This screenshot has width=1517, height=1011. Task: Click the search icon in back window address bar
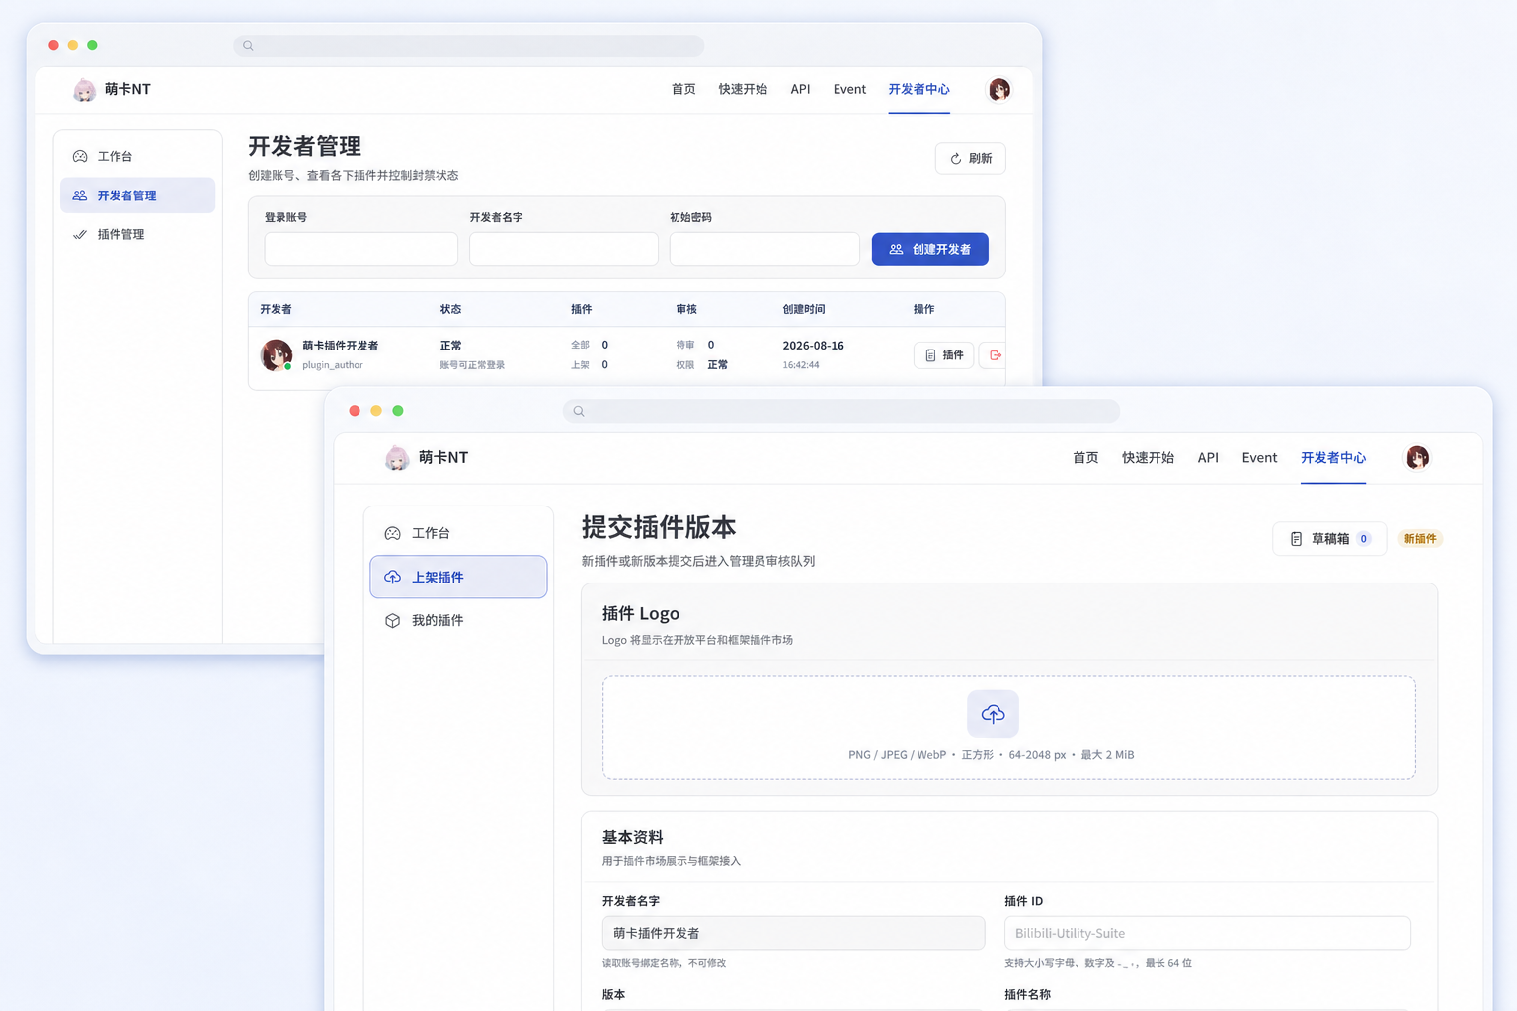click(x=248, y=46)
